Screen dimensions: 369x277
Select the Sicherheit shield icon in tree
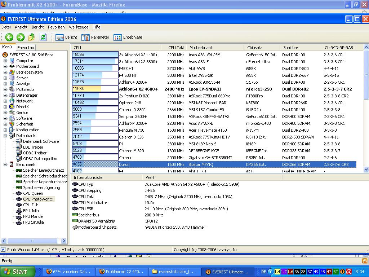[12, 124]
